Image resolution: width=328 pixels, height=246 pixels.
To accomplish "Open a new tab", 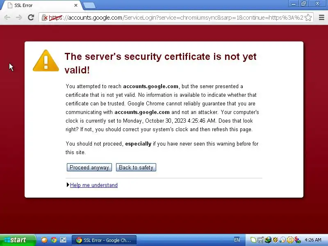I will (89, 6).
